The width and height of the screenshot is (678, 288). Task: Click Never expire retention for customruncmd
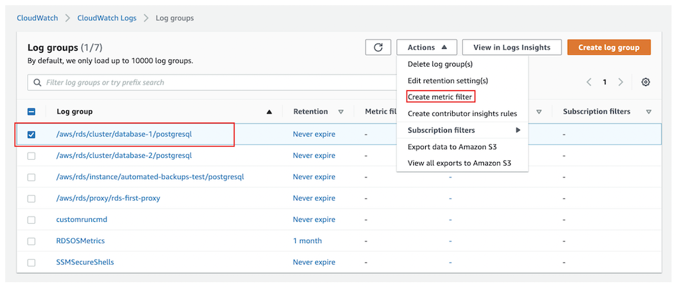tap(314, 220)
